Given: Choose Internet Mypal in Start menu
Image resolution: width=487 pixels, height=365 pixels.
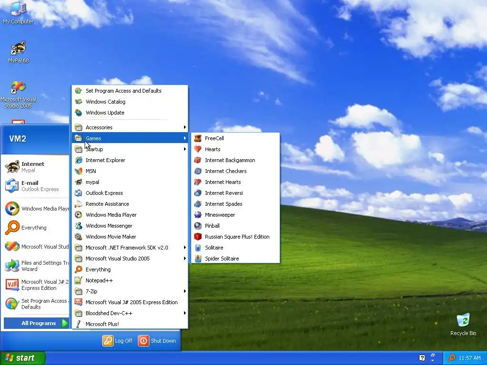Looking at the screenshot, I should coord(36,167).
